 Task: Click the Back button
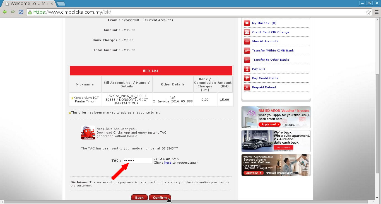tap(139, 197)
